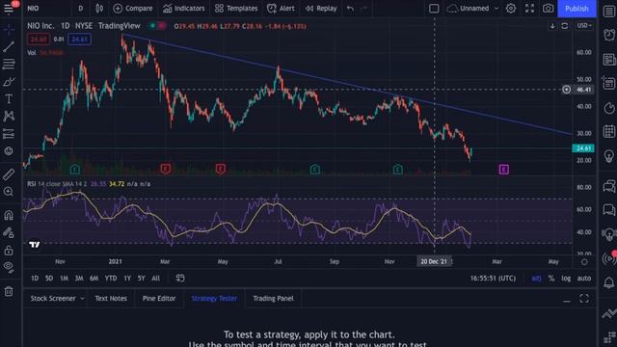Open the emoji icons tool

[x=9, y=151]
